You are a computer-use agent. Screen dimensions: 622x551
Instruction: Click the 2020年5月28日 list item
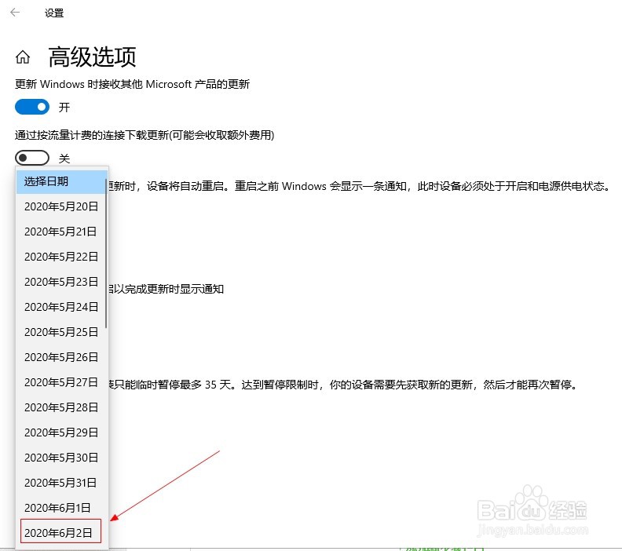tap(61, 407)
